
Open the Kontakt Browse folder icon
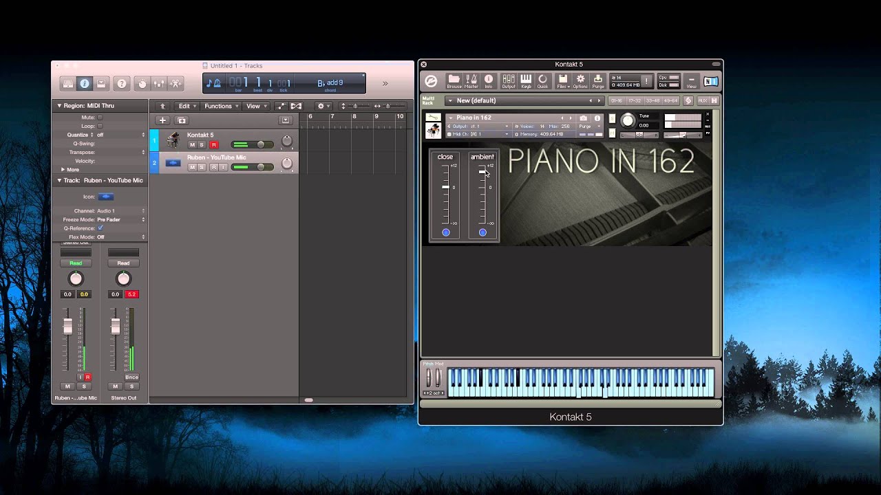tap(454, 81)
